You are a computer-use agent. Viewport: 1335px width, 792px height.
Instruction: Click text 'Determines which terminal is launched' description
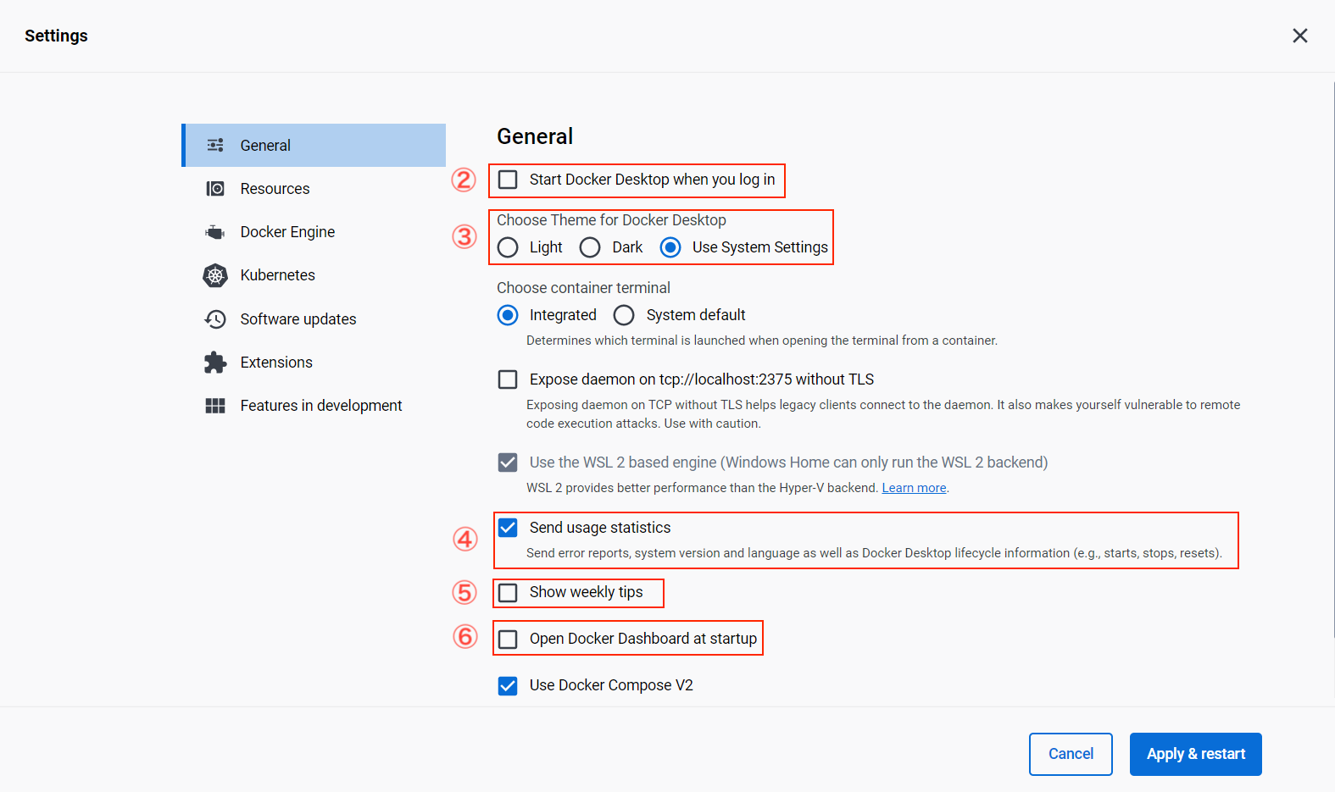(x=762, y=341)
